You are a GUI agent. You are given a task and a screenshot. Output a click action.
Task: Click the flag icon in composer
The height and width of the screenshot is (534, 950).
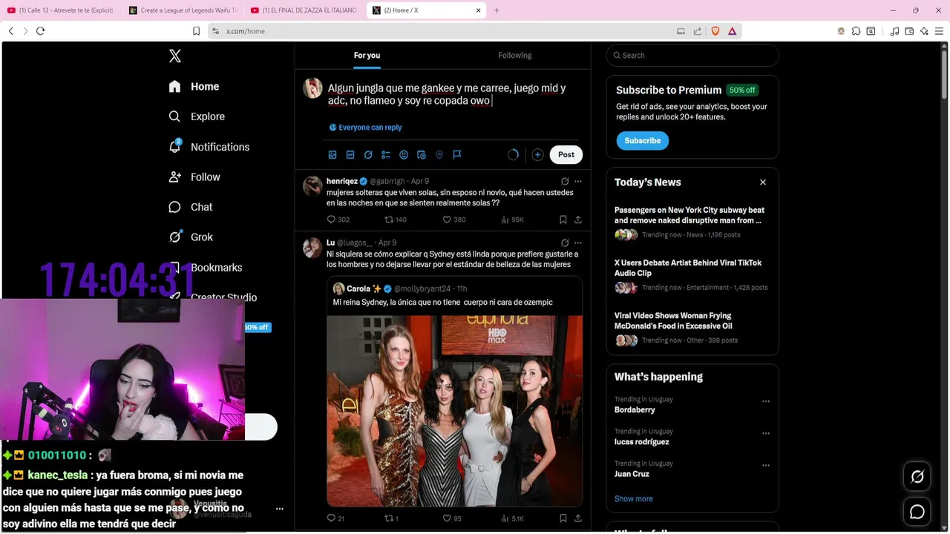pyautogui.click(x=457, y=155)
